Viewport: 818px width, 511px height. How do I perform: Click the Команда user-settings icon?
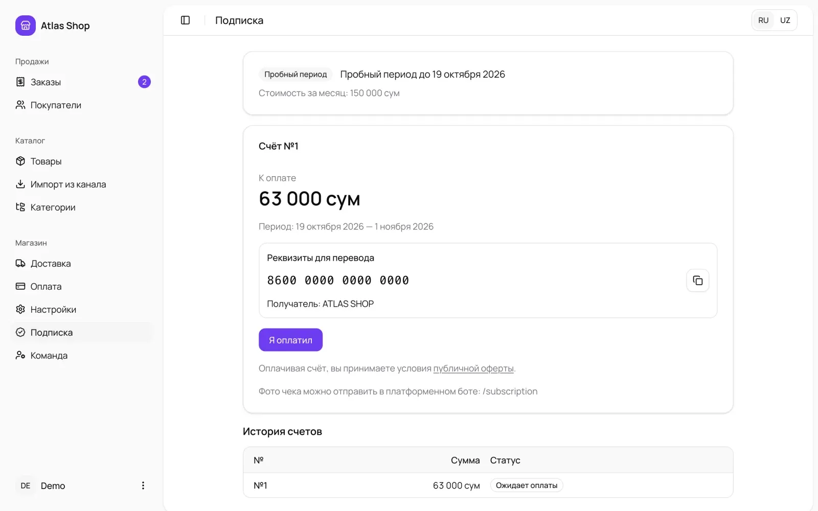pyautogui.click(x=20, y=355)
